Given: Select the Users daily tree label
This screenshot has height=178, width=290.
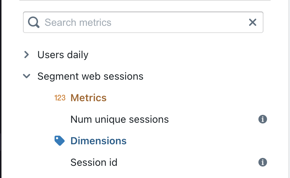Looking at the screenshot, I should point(63,55).
